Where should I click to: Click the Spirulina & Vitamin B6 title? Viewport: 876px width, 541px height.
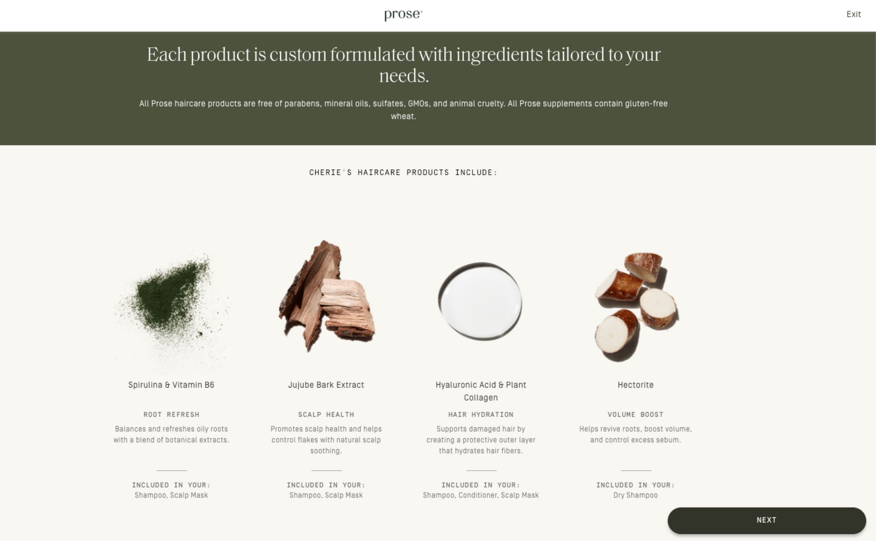point(171,385)
